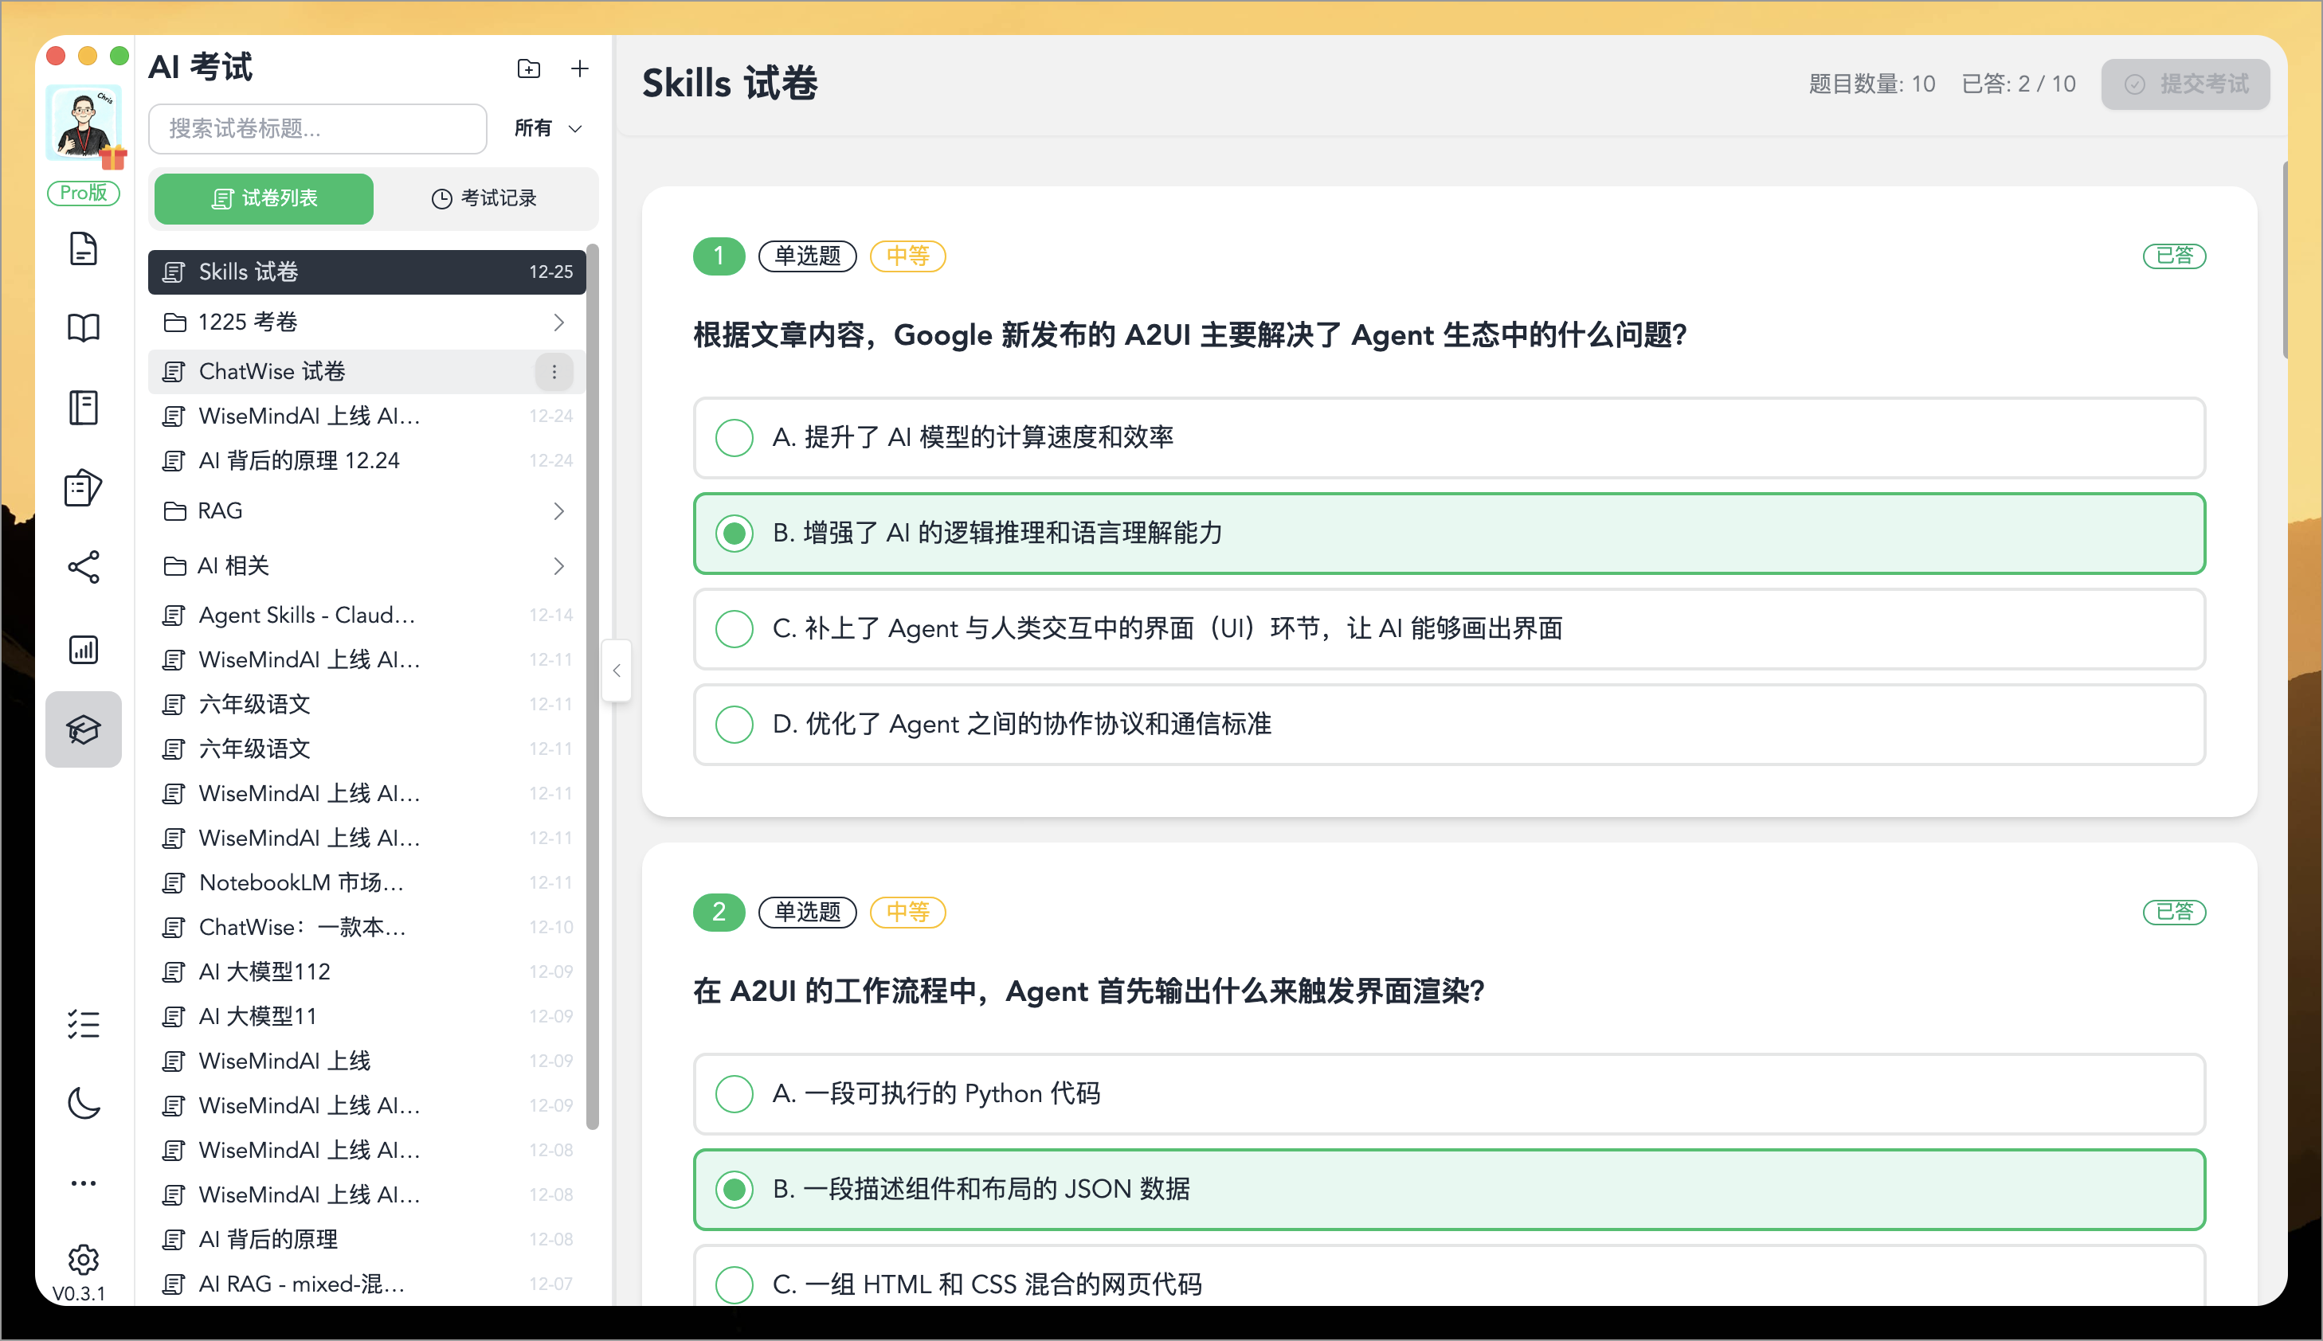Select option C about Agent UI 环节

(x=735, y=629)
